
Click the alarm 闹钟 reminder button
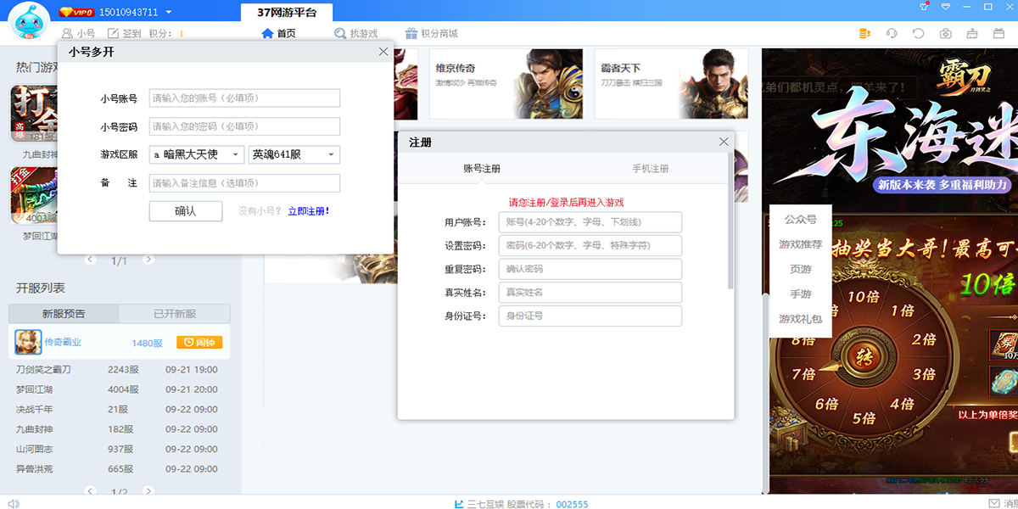click(x=199, y=343)
